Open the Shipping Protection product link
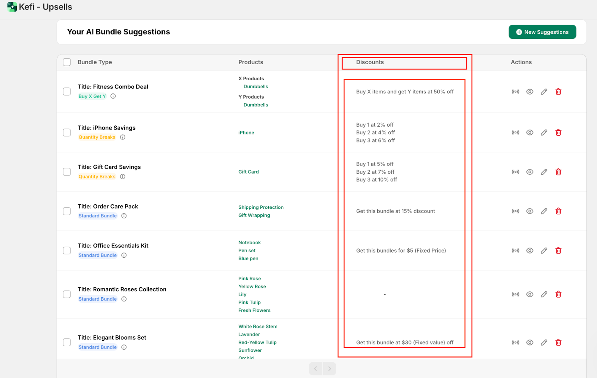 tap(261, 207)
